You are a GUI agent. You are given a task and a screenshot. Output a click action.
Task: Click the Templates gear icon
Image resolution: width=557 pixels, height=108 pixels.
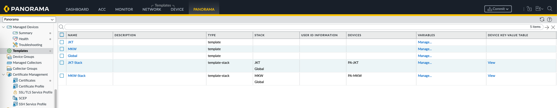coord(9,51)
